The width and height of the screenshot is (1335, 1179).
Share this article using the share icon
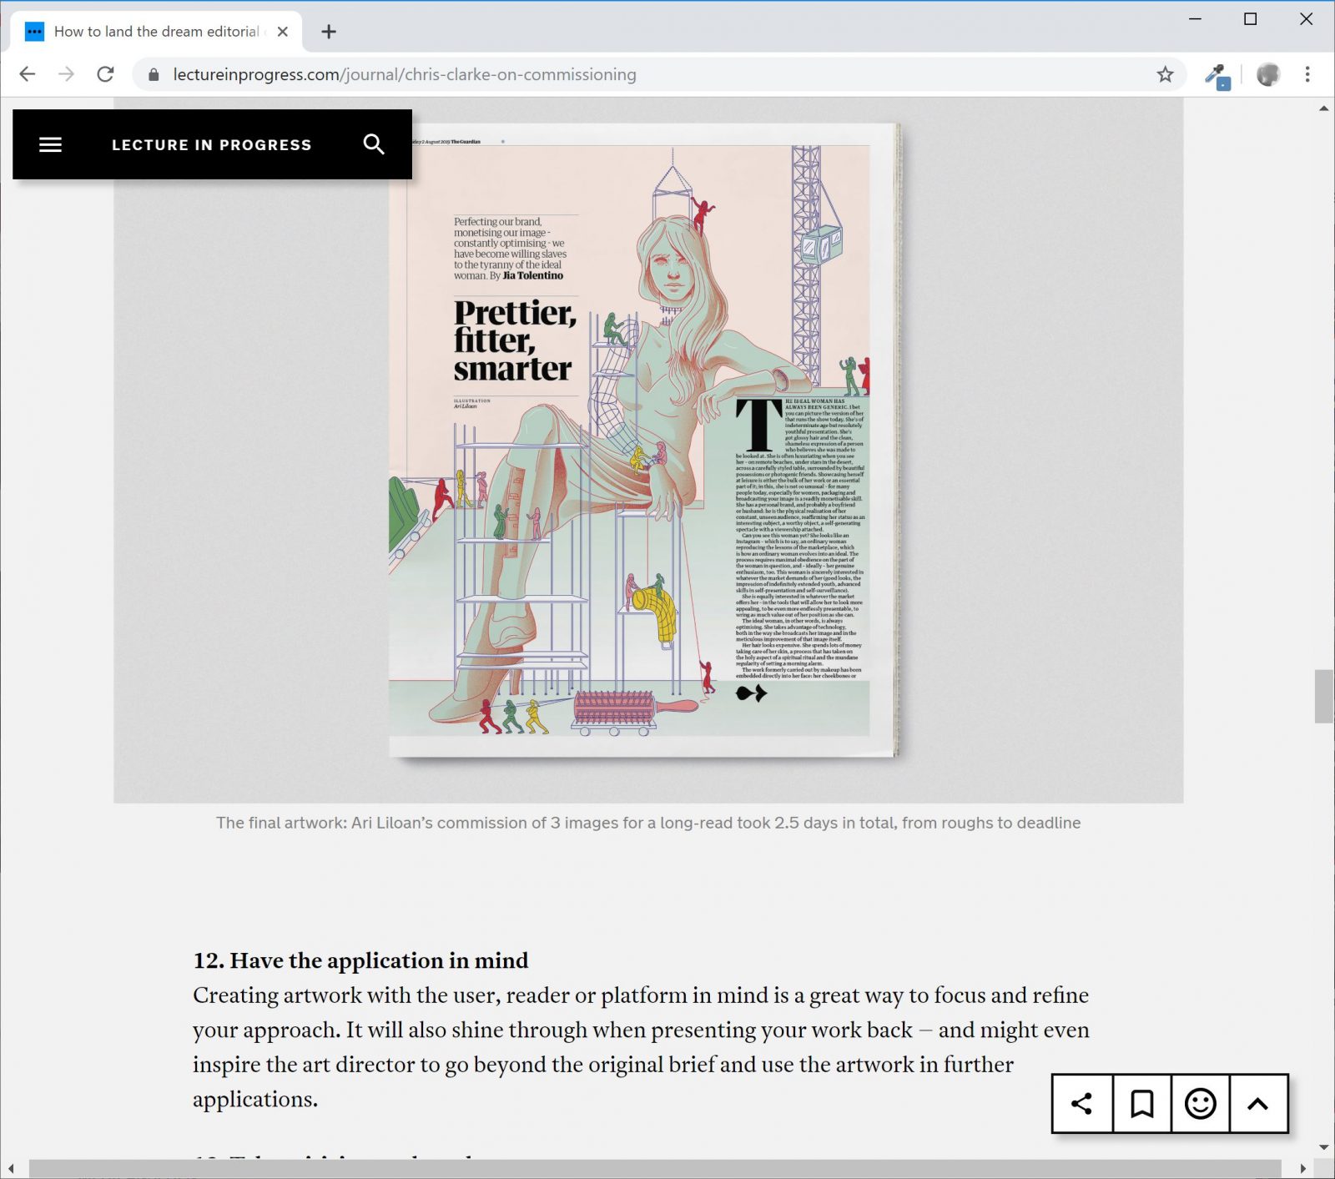(1082, 1104)
